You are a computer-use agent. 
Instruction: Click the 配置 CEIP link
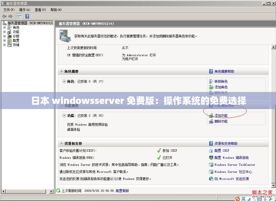point(222,151)
